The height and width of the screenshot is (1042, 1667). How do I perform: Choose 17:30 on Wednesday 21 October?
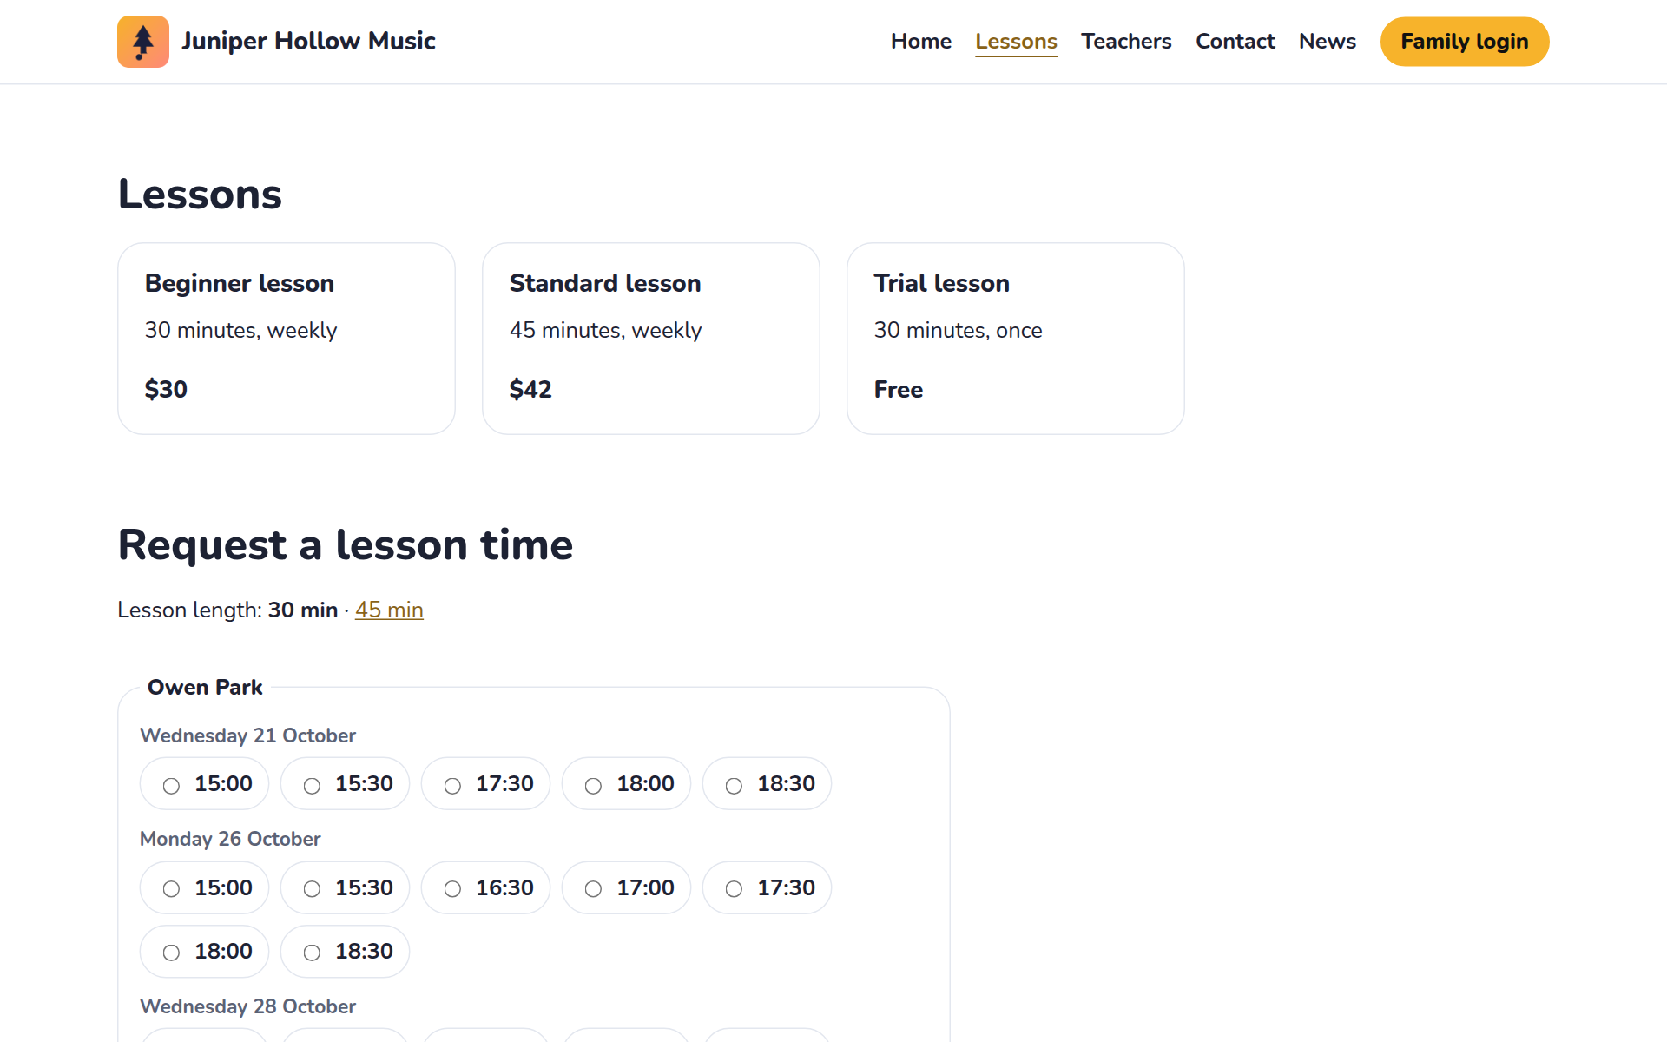pyautogui.click(x=486, y=784)
